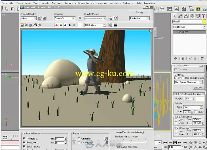The height and width of the screenshot is (150, 207).
Task: Select the arrow Select Object tool
Action: pos(6,9)
